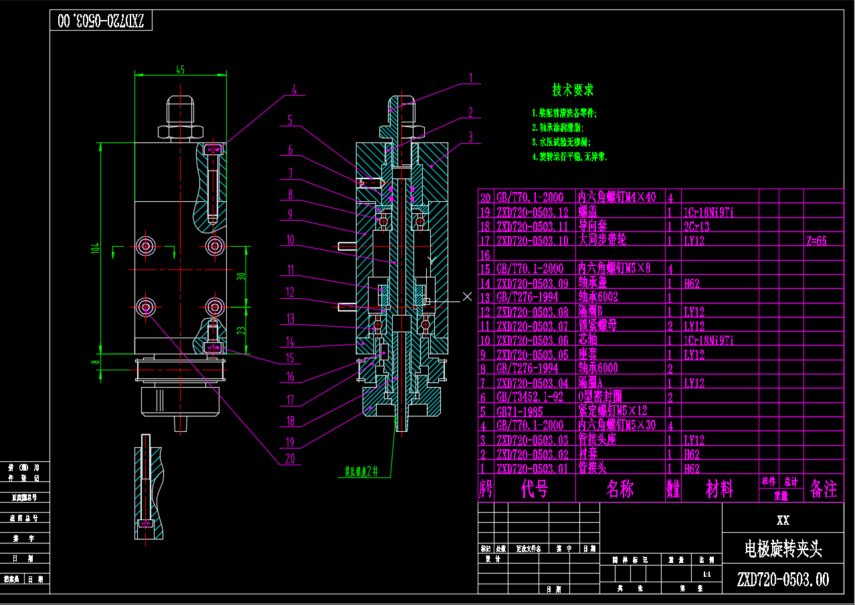855x605 pixels.
Task: Select part balloon number 20
Action: tap(290, 458)
